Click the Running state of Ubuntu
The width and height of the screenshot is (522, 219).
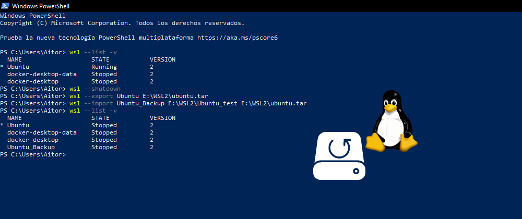[104, 67]
